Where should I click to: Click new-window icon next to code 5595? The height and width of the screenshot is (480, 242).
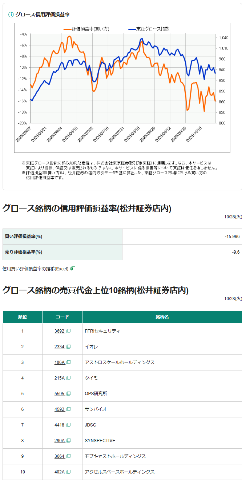[x=68, y=394]
